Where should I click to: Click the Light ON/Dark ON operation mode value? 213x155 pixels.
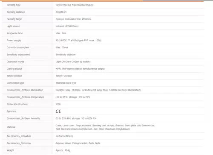(73, 61)
